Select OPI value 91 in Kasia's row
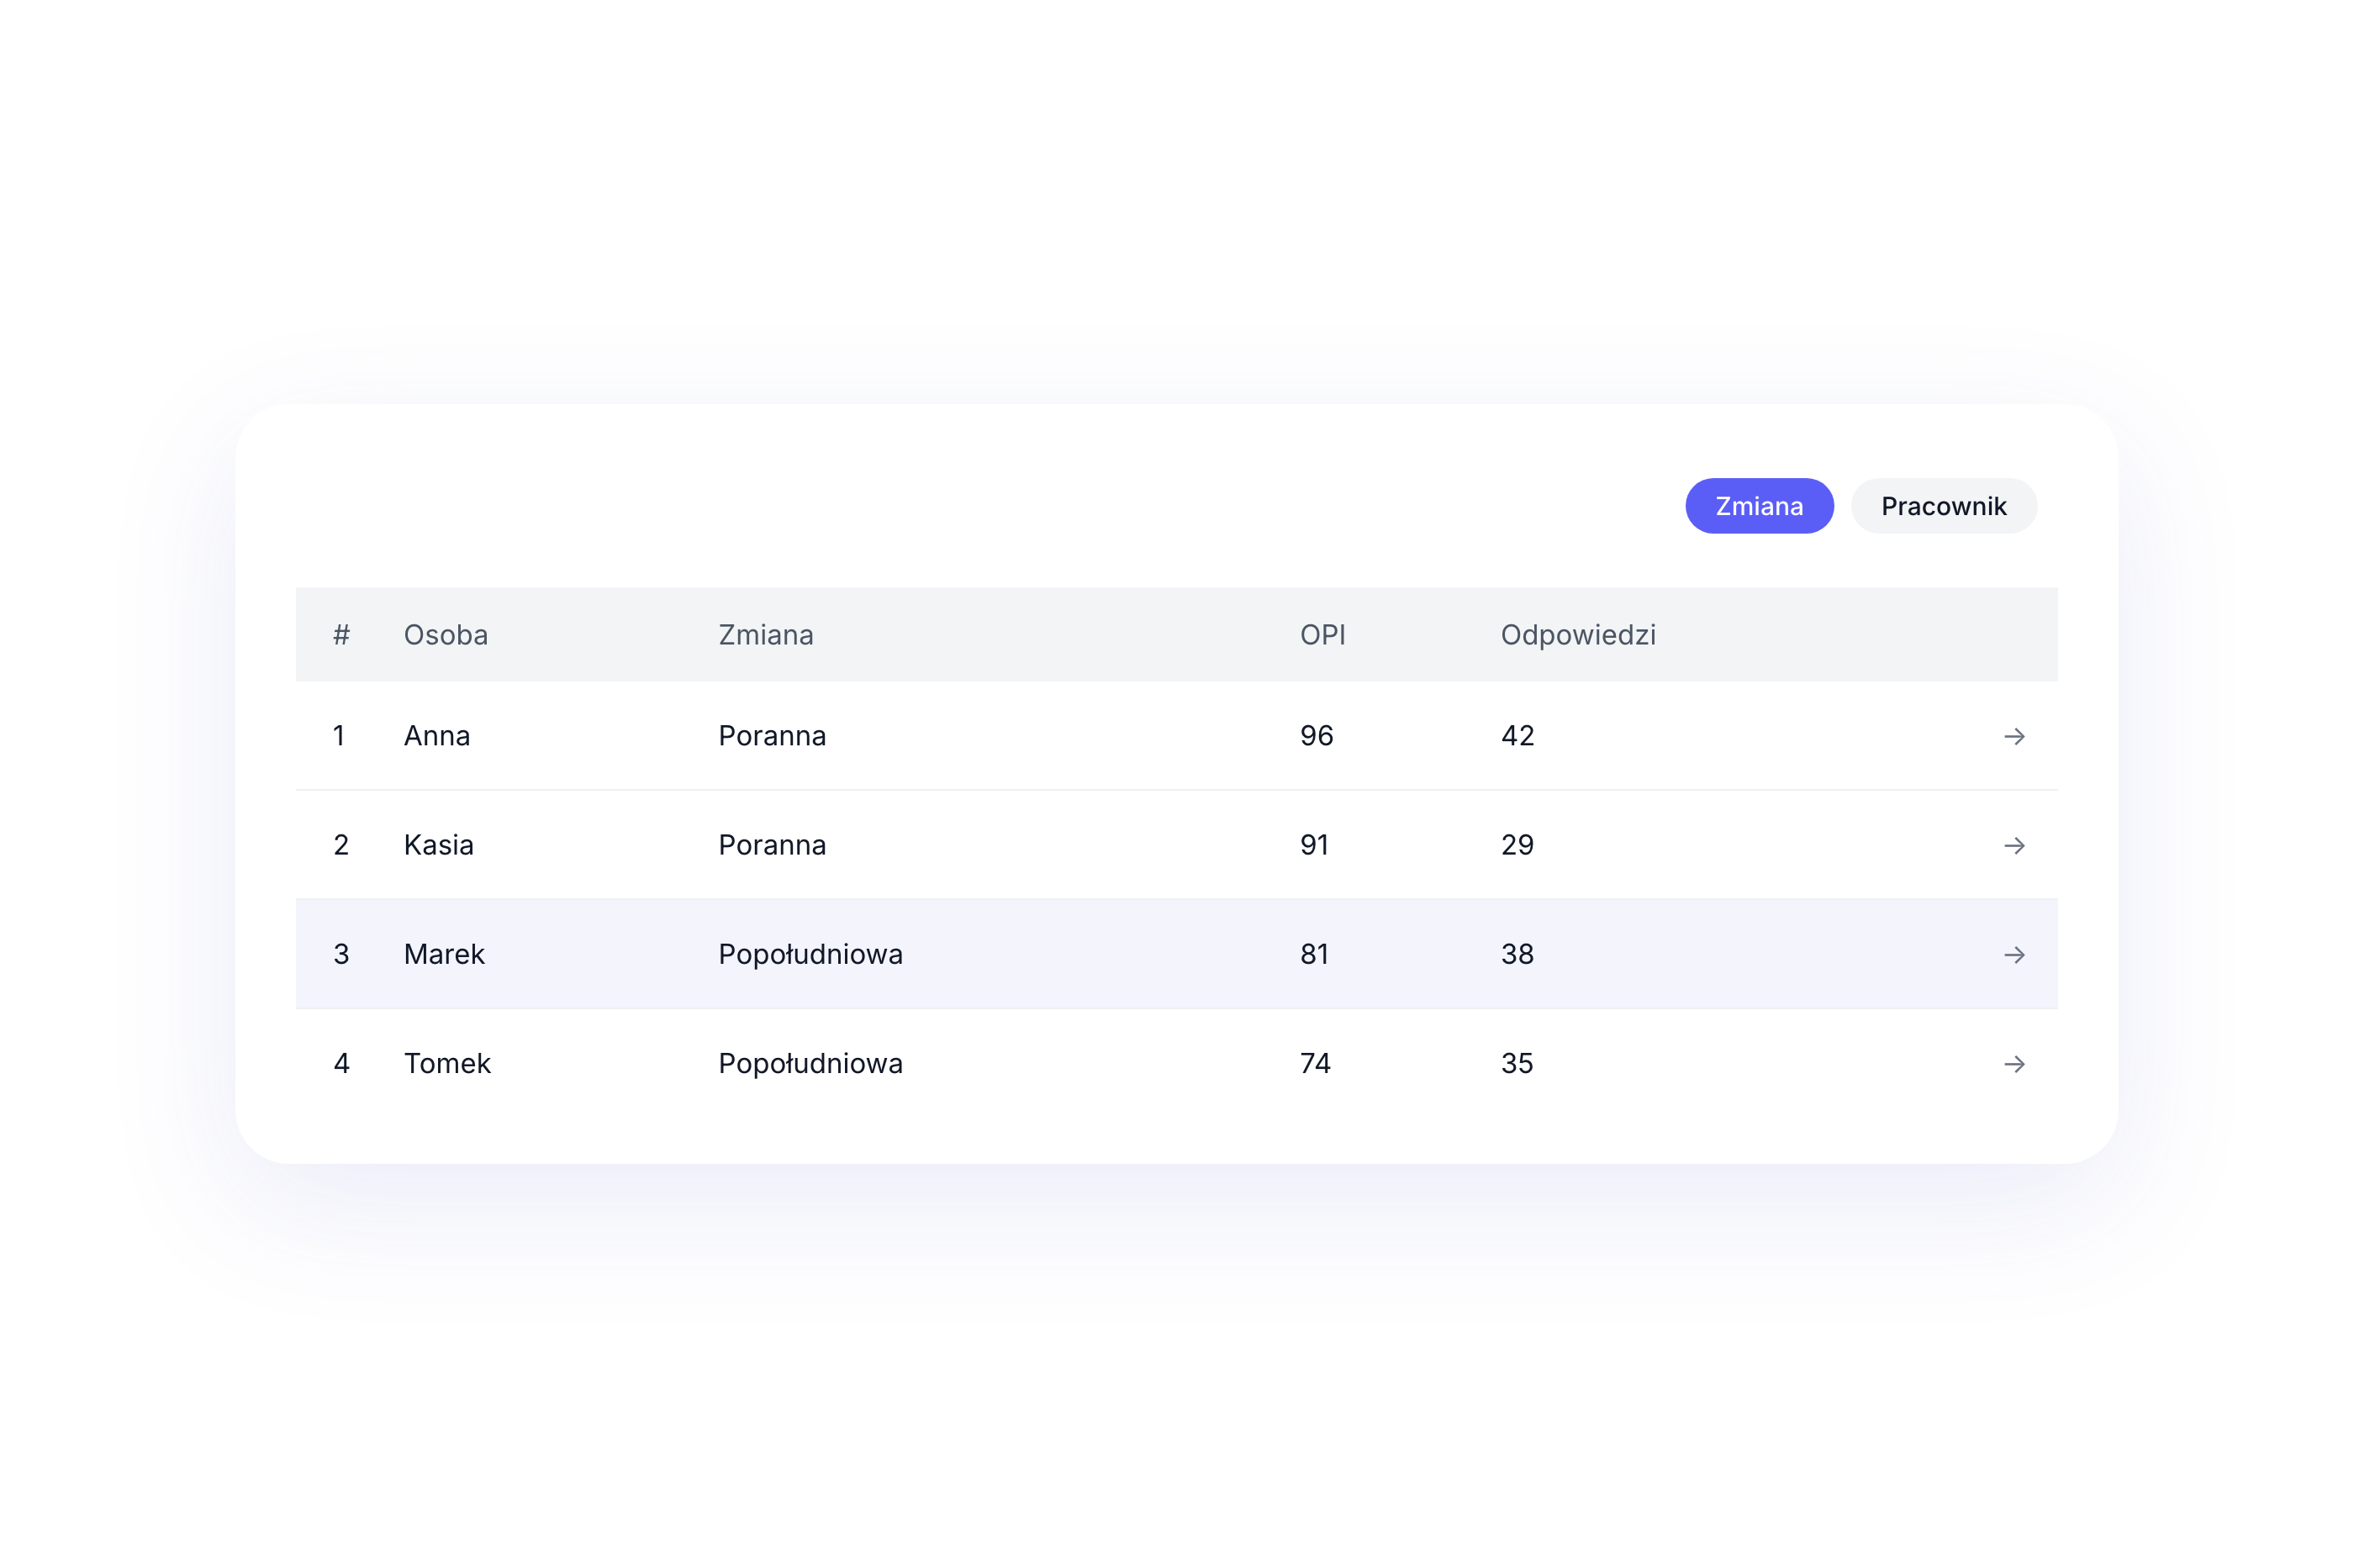 click(x=1313, y=845)
